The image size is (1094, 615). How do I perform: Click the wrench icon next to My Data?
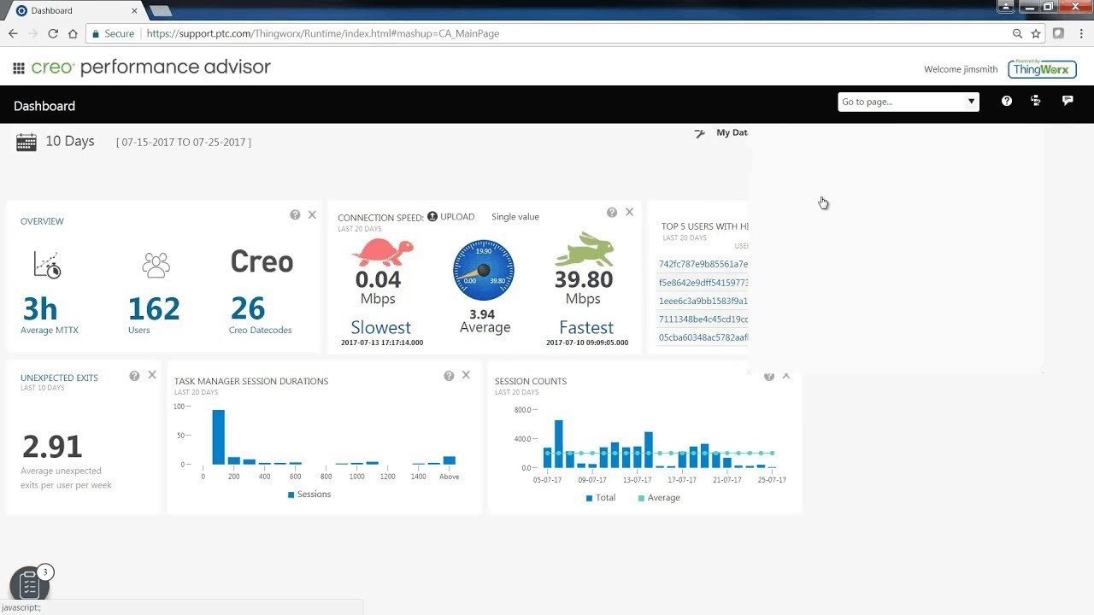[x=700, y=133]
